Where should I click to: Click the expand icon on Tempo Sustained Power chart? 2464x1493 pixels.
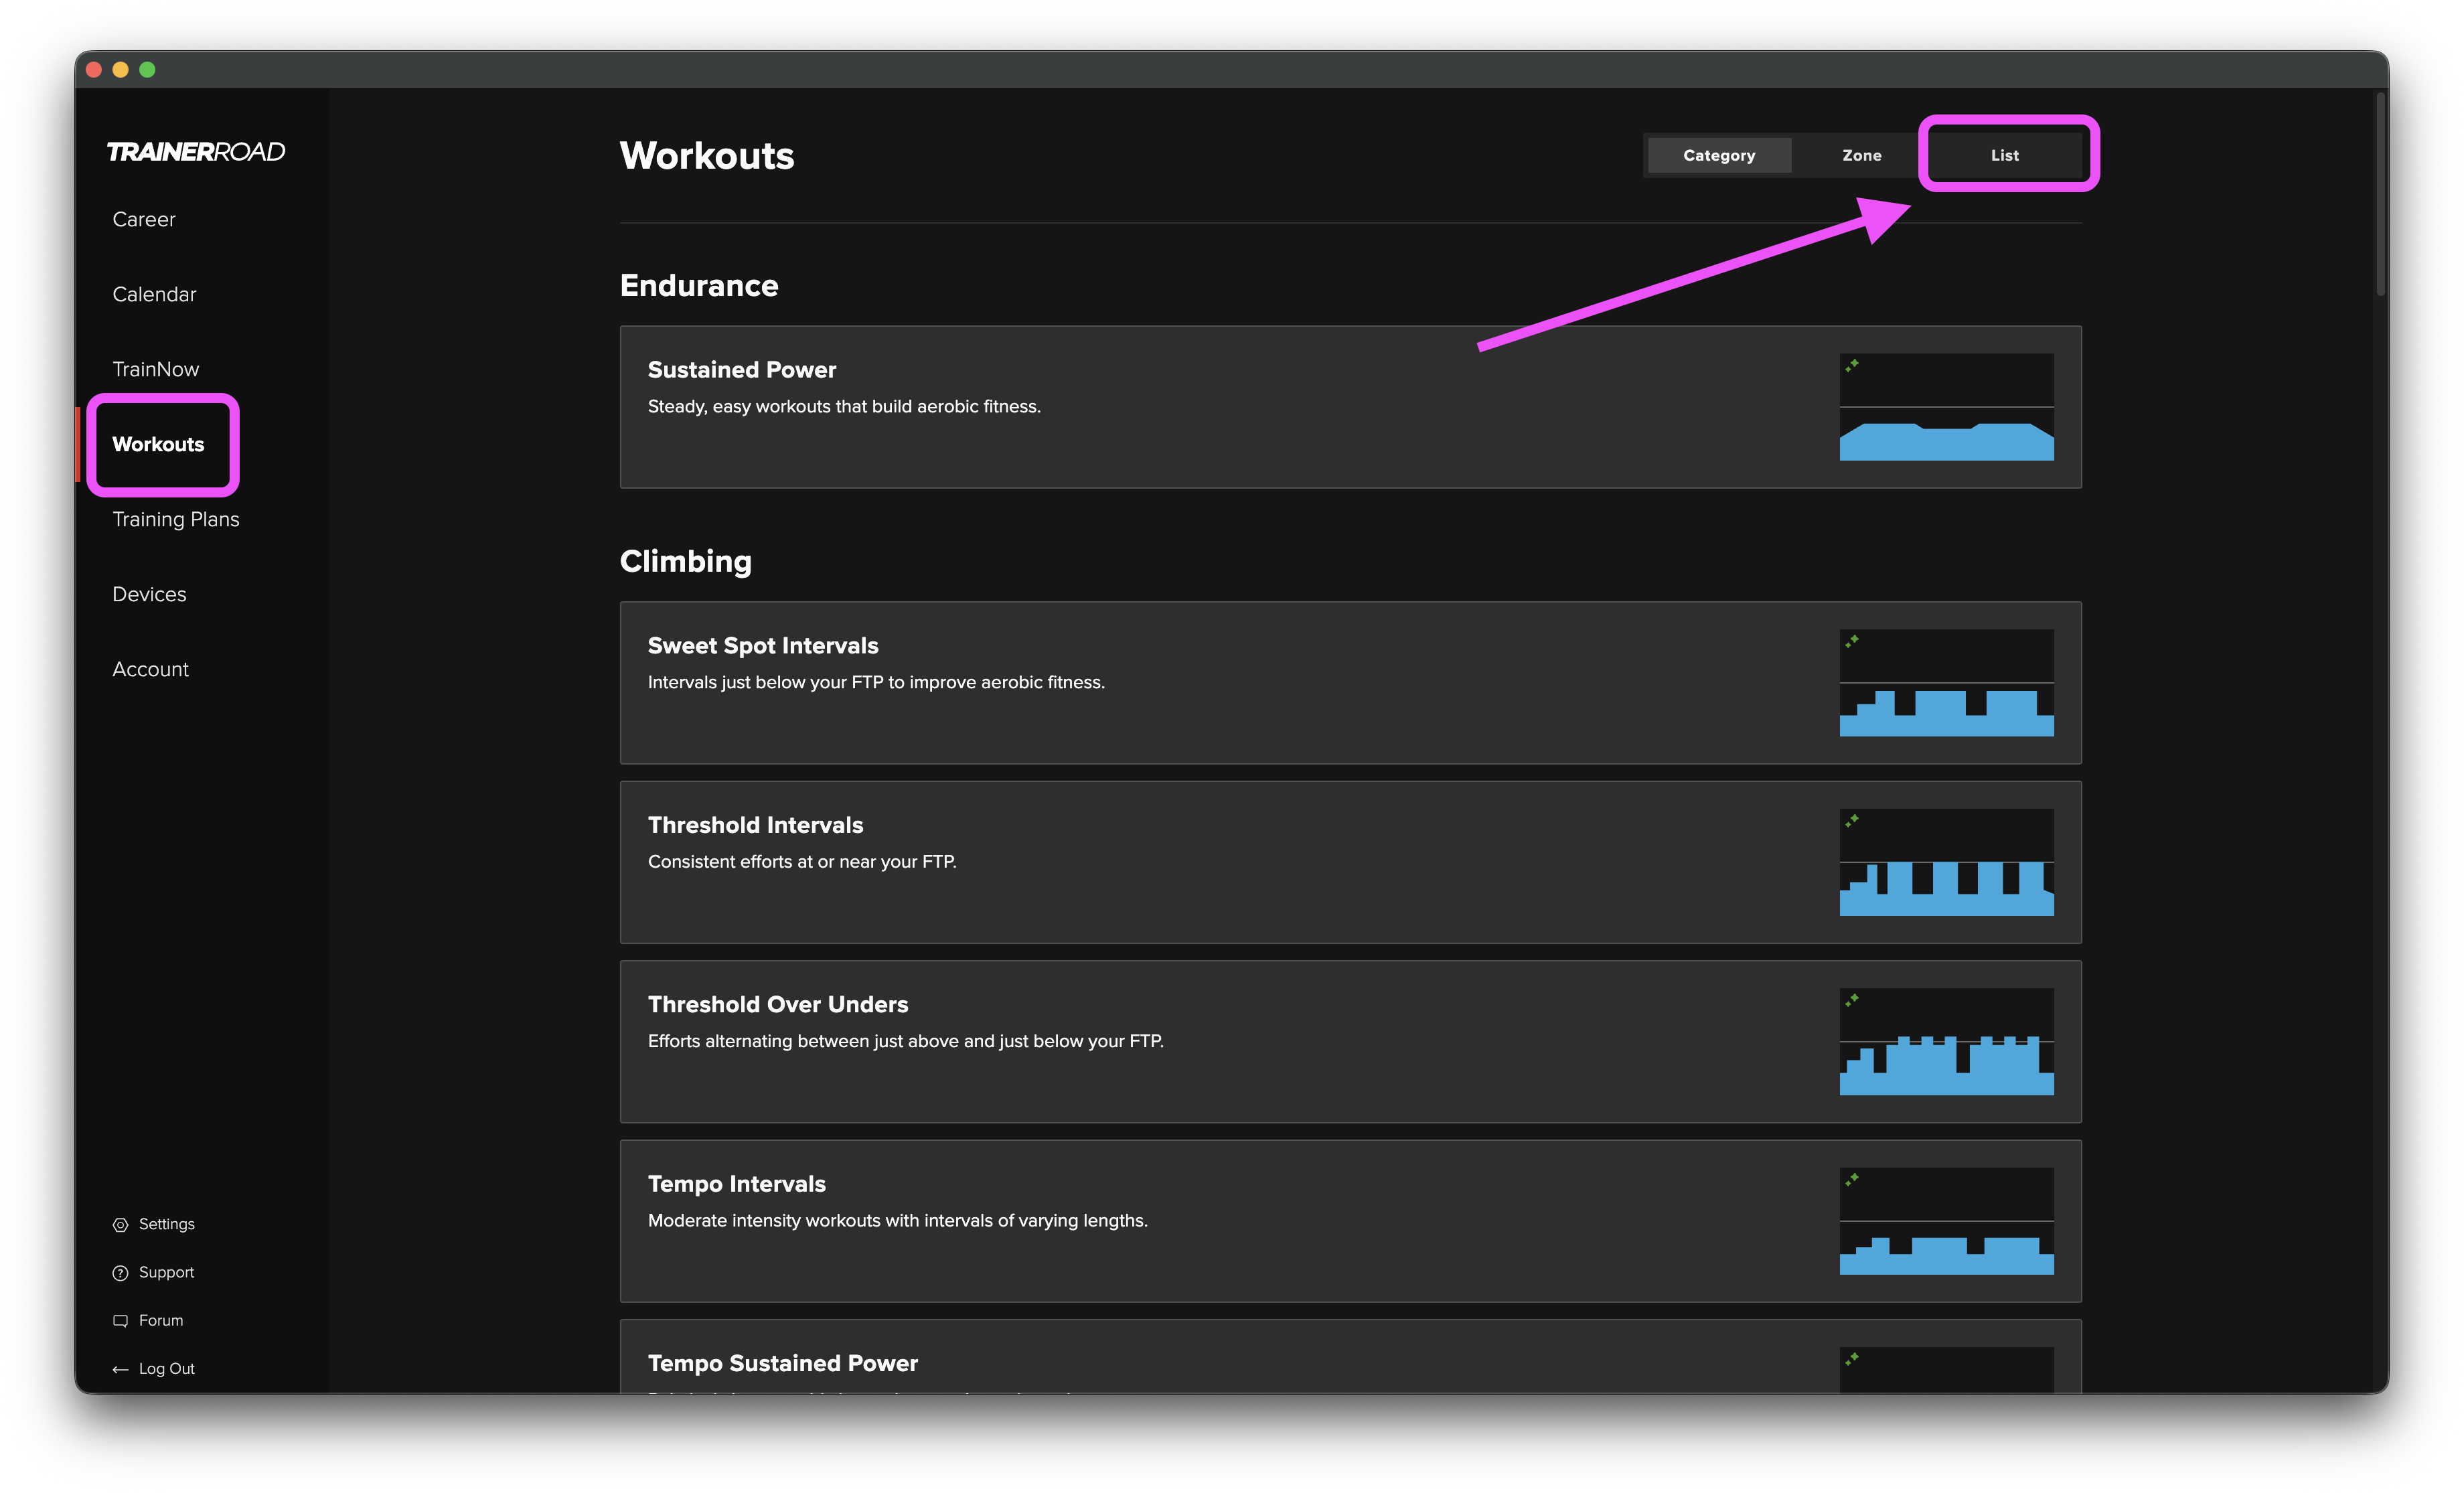(x=1852, y=1358)
